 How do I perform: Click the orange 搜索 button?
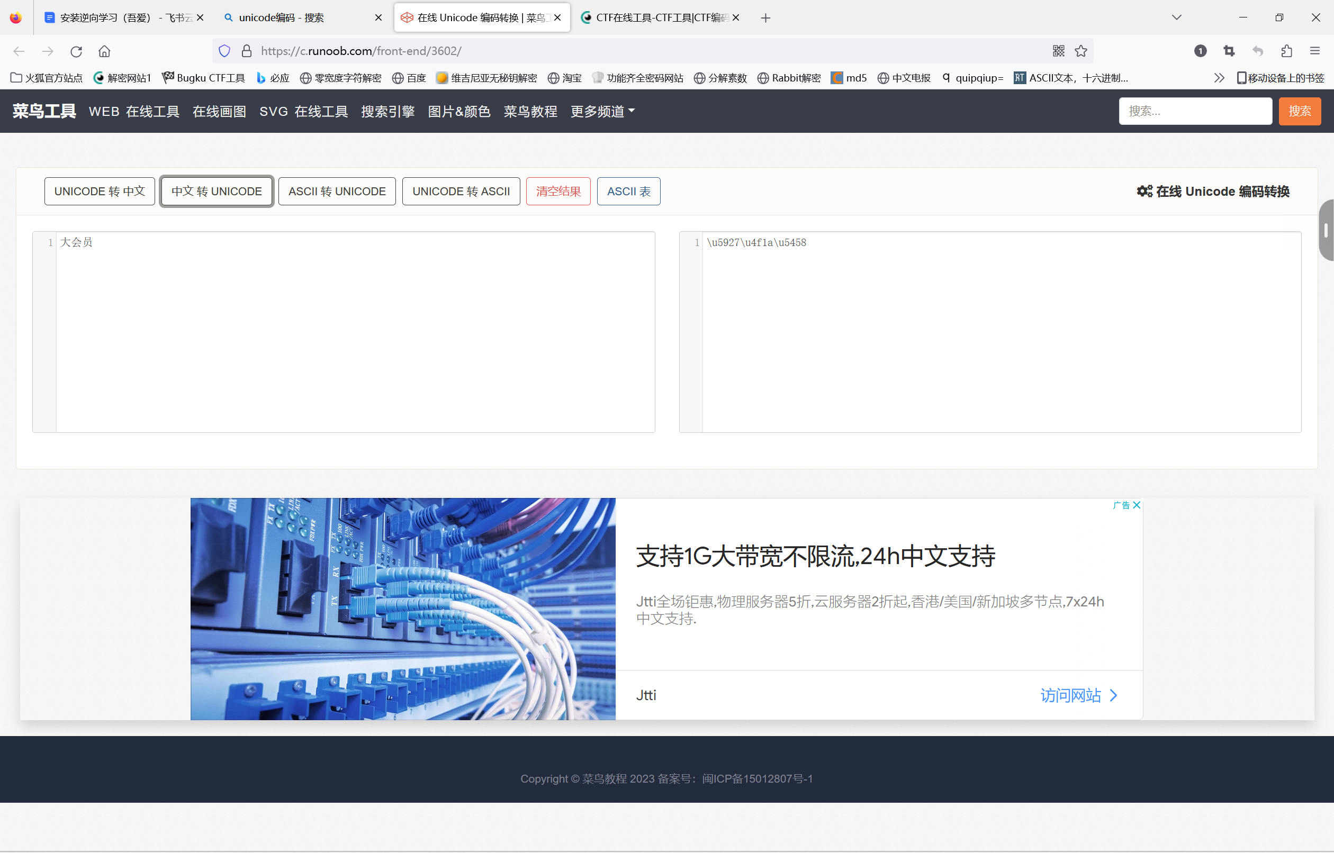1300,111
